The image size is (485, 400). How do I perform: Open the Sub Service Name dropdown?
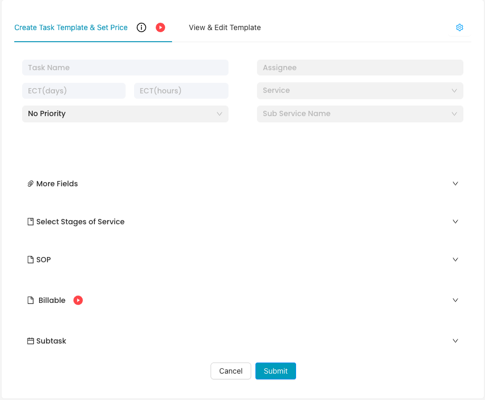point(359,113)
